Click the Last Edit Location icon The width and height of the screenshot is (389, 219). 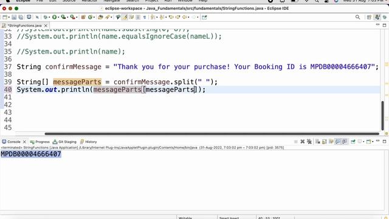171,17
